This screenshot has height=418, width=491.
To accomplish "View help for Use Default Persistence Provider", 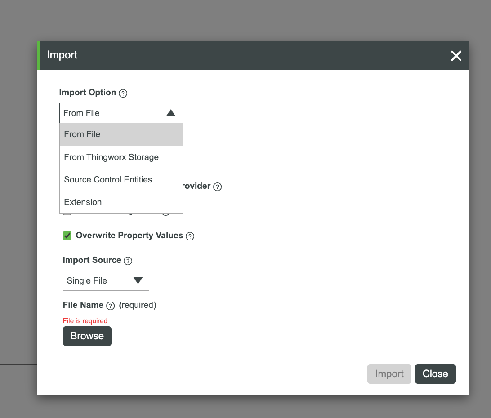I will [217, 187].
